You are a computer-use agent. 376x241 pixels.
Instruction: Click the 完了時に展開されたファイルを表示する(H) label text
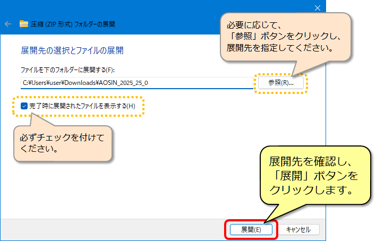coord(82,106)
